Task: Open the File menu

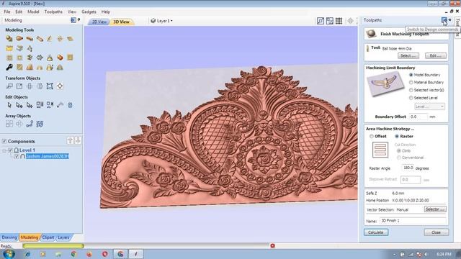Action: tap(7, 12)
